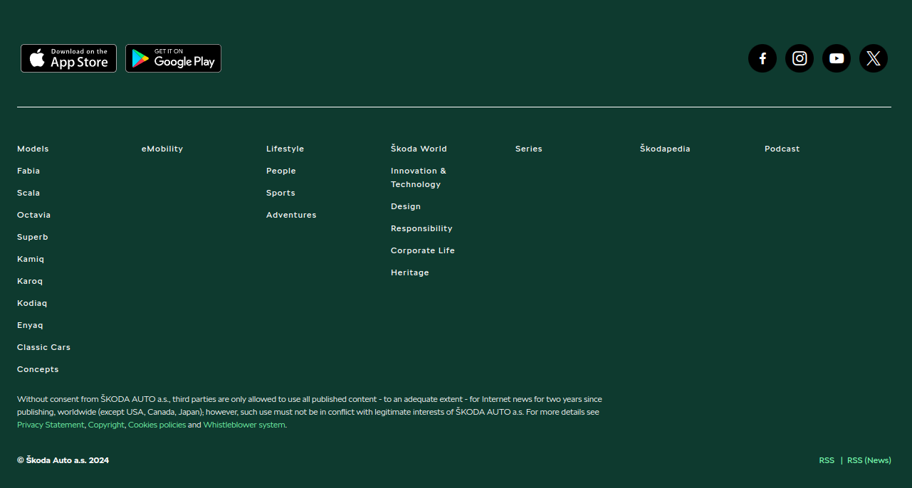Go to the Fabia model link
The image size is (912, 488).
click(x=28, y=171)
